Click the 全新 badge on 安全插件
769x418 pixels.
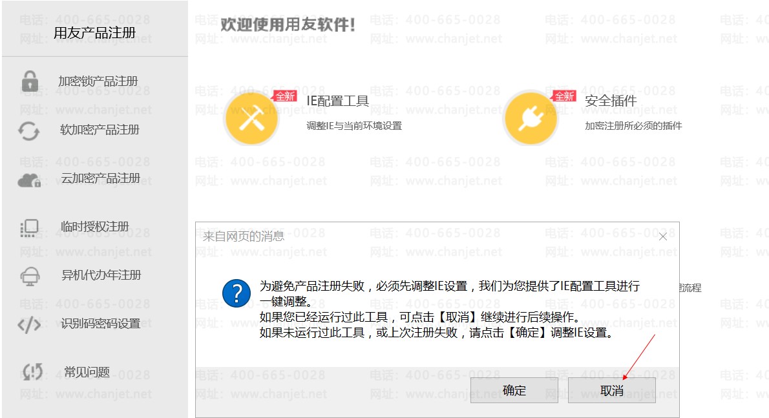(x=564, y=96)
